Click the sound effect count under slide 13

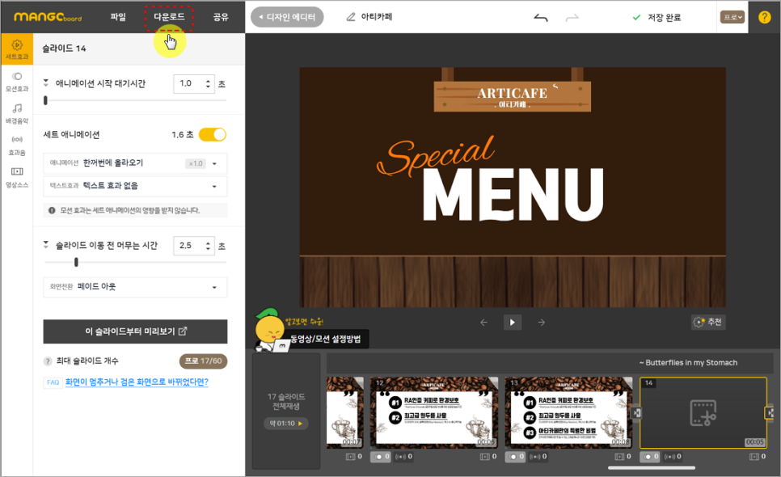coord(538,457)
